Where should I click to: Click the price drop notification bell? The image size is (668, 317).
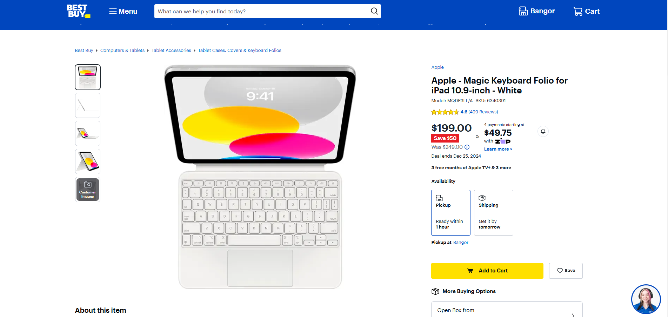pos(543,131)
